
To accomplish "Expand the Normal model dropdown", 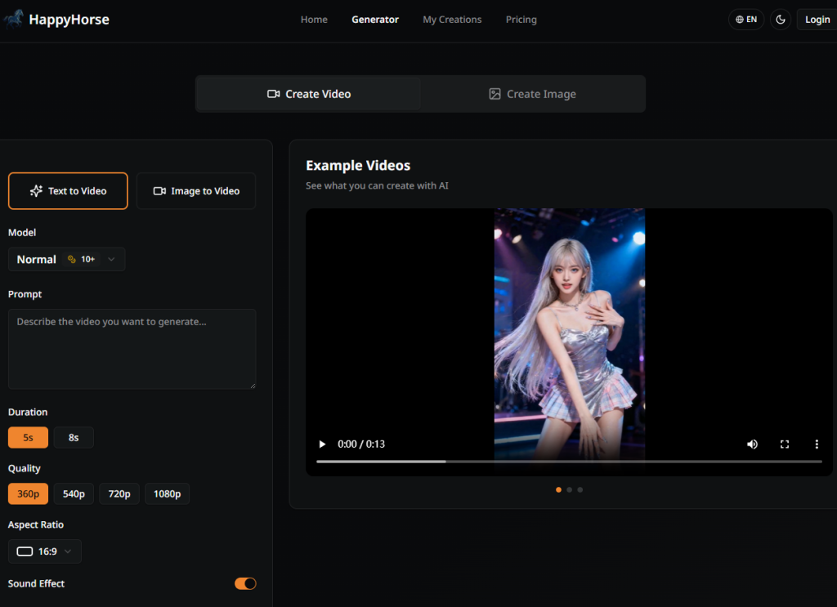I will coord(66,259).
